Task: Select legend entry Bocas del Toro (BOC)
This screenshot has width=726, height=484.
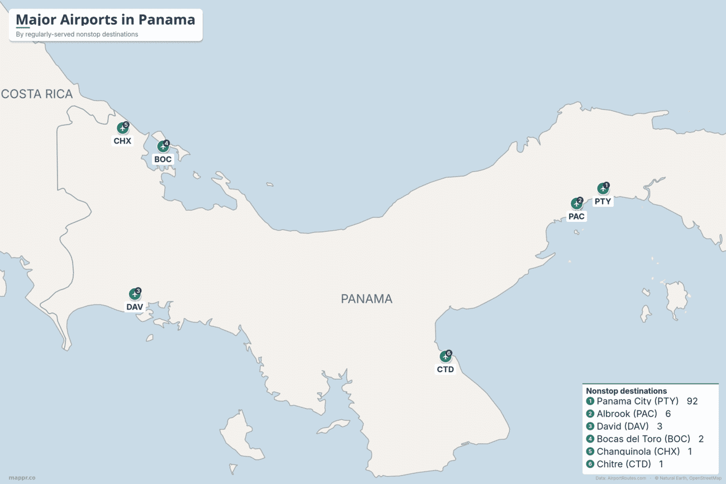Action: click(643, 439)
